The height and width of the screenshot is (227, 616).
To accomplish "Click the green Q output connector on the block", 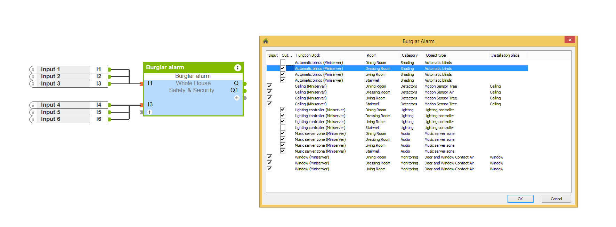I will tap(245, 84).
